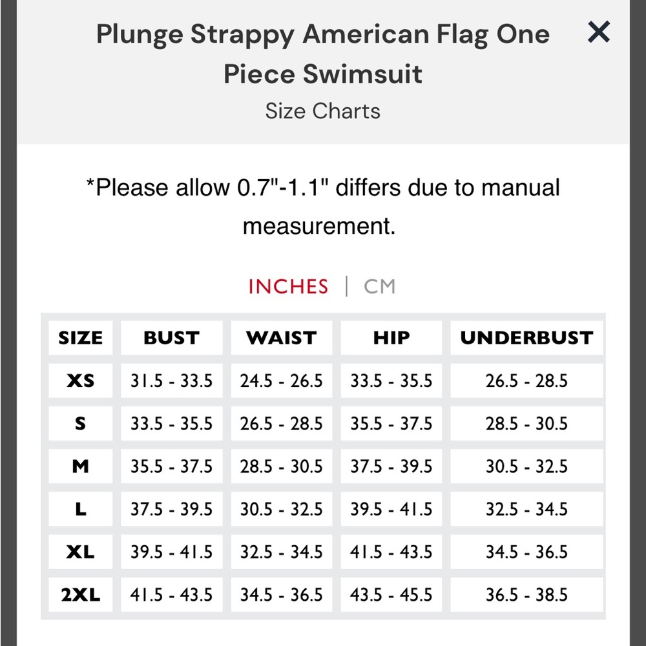Screen dimensions: 646x646
Task: Click the XS bust measurement 31.5 - 33.5
Action: click(171, 380)
